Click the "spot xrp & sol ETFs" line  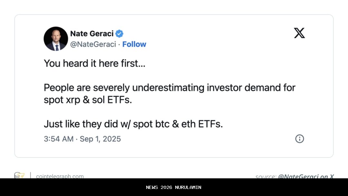[x=88, y=100]
